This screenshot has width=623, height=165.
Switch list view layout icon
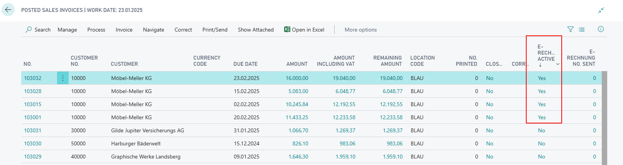tap(582, 29)
